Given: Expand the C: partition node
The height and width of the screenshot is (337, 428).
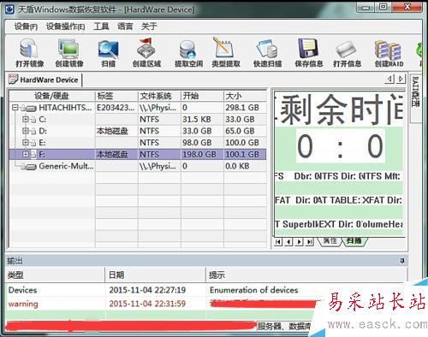Looking at the screenshot, I should 26,119.
